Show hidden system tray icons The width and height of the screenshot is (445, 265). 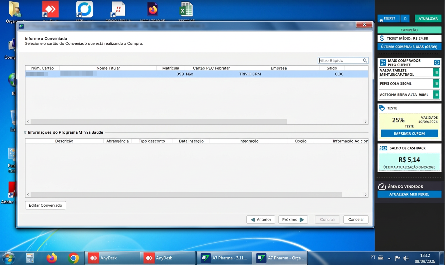tap(389, 258)
